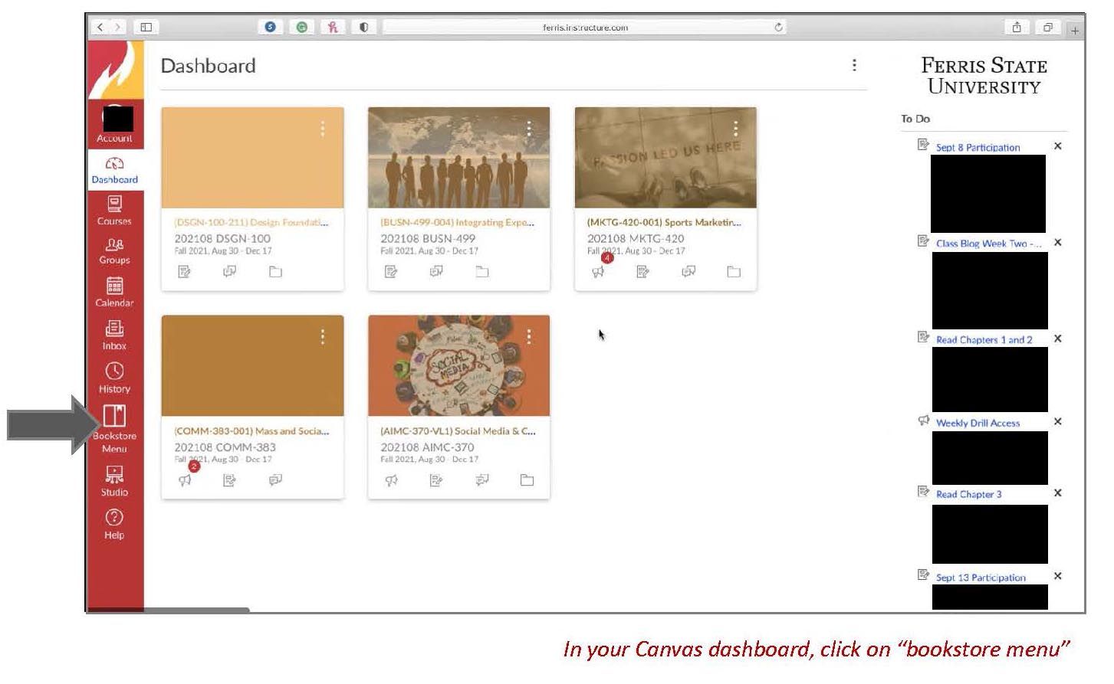Open BUSN-499 Integrating Experience course link

click(457, 222)
